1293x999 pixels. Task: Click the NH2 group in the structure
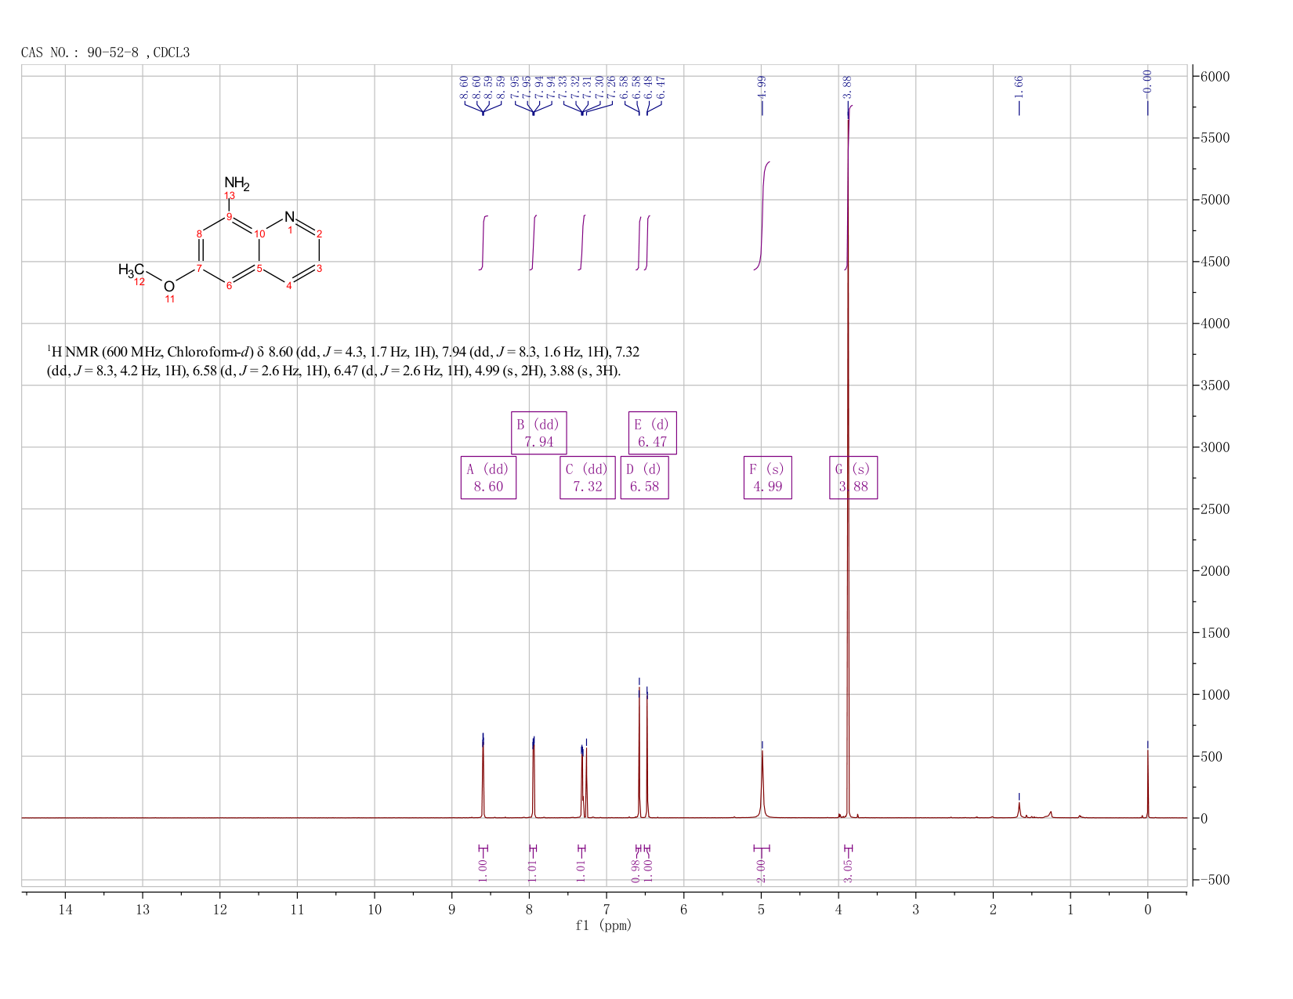coord(237,183)
